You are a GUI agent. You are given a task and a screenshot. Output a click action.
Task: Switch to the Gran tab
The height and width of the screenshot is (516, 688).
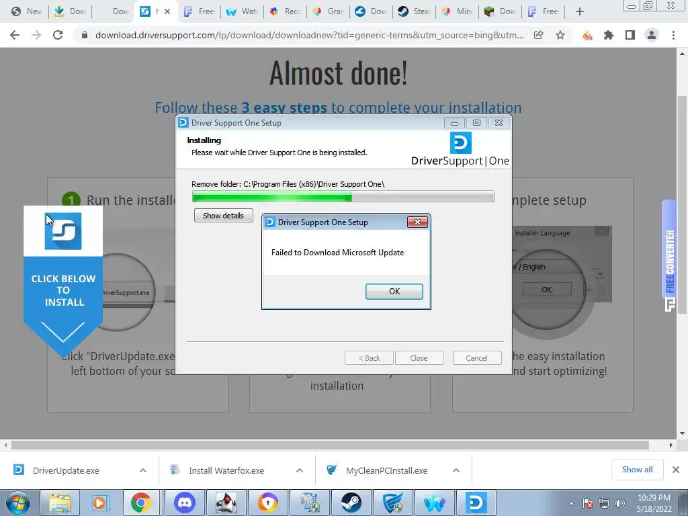point(328,11)
